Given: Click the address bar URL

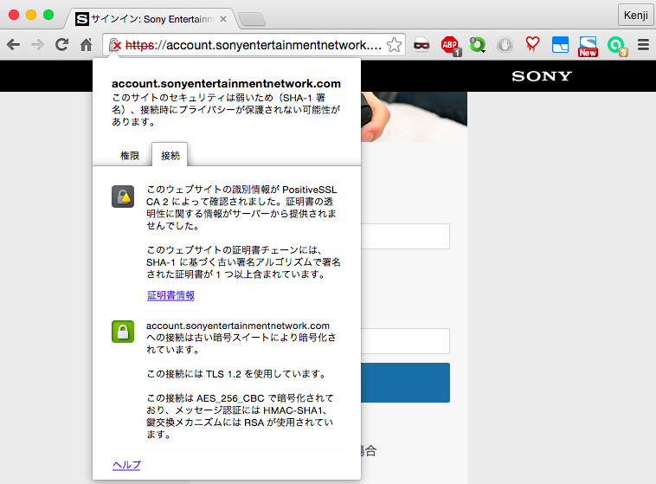Looking at the screenshot, I should point(253,45).
